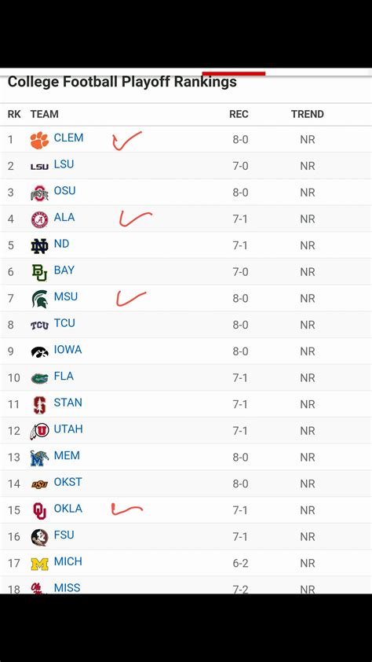The height and width of the screenshot is (662, 372).
Task: Tap the Baylor BU logo
Action: 39,272
